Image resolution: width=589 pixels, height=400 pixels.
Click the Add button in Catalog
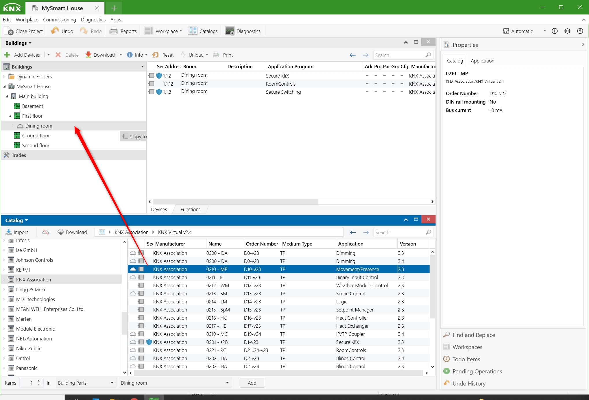pos(252,383)
